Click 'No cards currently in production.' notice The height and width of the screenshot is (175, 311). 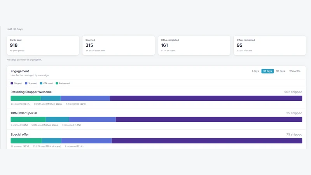coord(24,59)
